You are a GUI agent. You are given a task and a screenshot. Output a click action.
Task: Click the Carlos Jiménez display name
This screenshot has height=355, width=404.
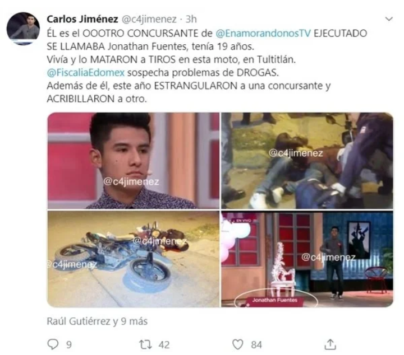(82, 19)
